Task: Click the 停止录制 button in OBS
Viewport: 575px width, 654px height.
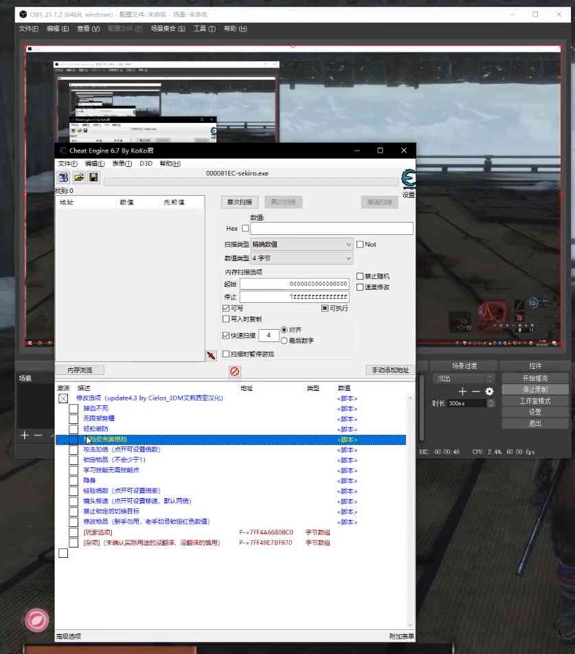Action: (535, 389)
